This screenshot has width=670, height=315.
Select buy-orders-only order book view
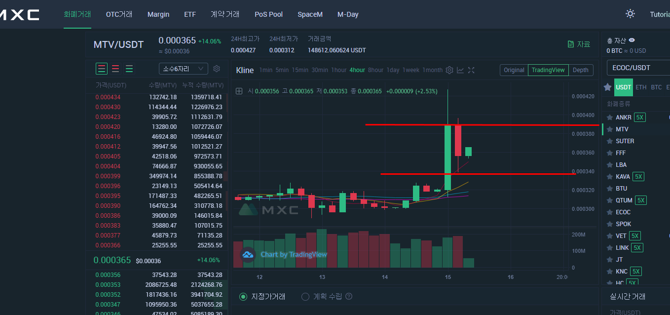pos(129,69)
